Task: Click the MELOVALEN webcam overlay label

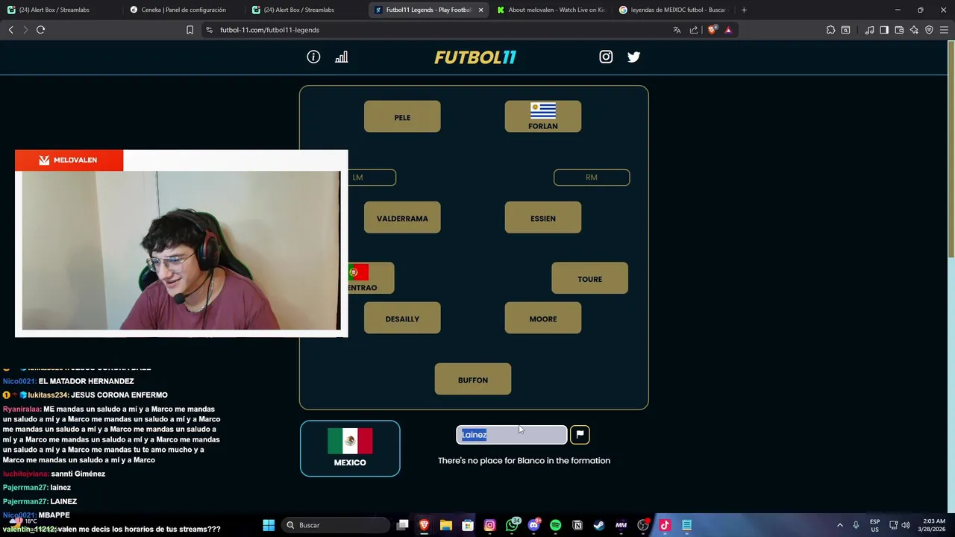Action: [x=69, y=160]
